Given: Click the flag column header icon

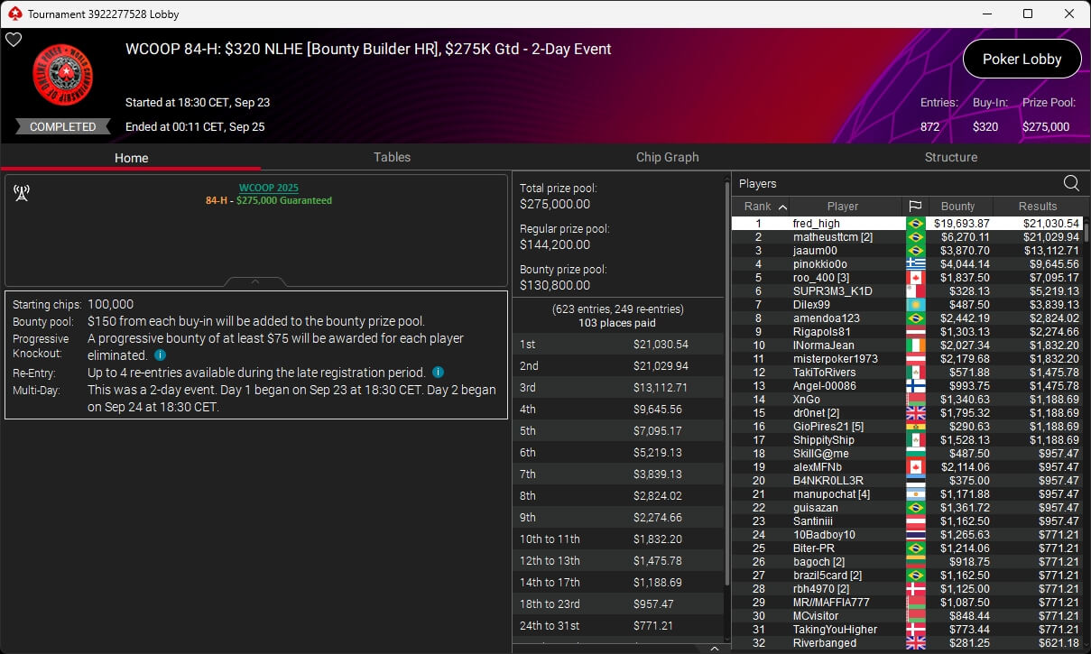Looking at the screenshot, I should pyautogui.click(x=915, y=207).
